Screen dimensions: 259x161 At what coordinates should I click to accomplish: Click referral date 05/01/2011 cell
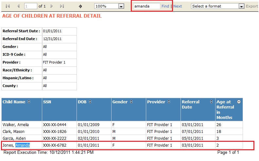198,138
